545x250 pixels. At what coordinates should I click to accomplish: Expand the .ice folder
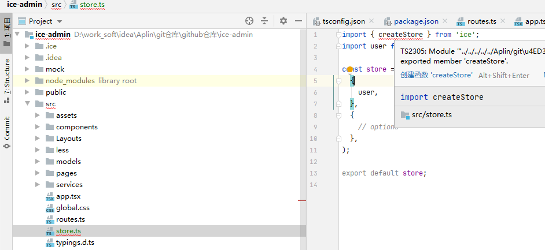pos(27,46)
